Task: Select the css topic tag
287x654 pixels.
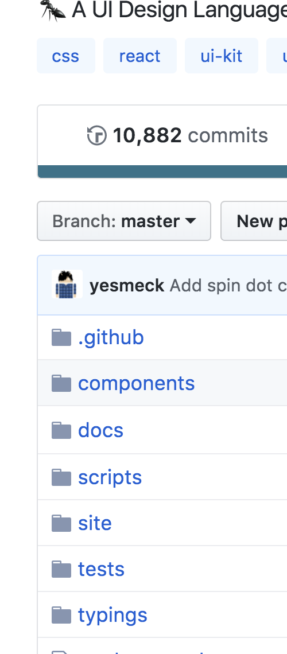Action: 66,56
